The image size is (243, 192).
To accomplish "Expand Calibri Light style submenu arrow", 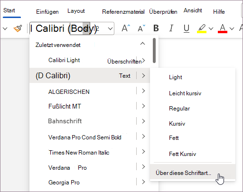I will point(143,61).
